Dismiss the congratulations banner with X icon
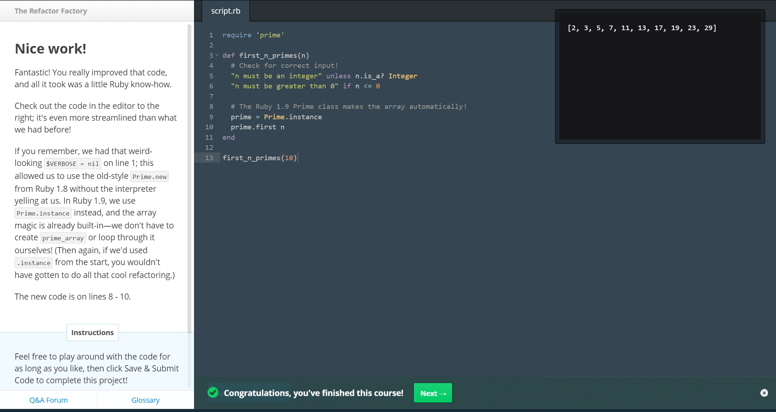Image resolution: width=776 pixels, height=412 pixels. (x=764, y=393)
